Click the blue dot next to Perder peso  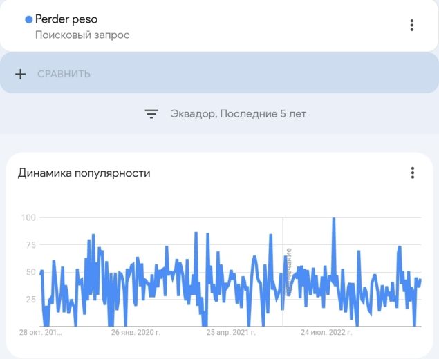pyautogui.click(x=28, y=20)
